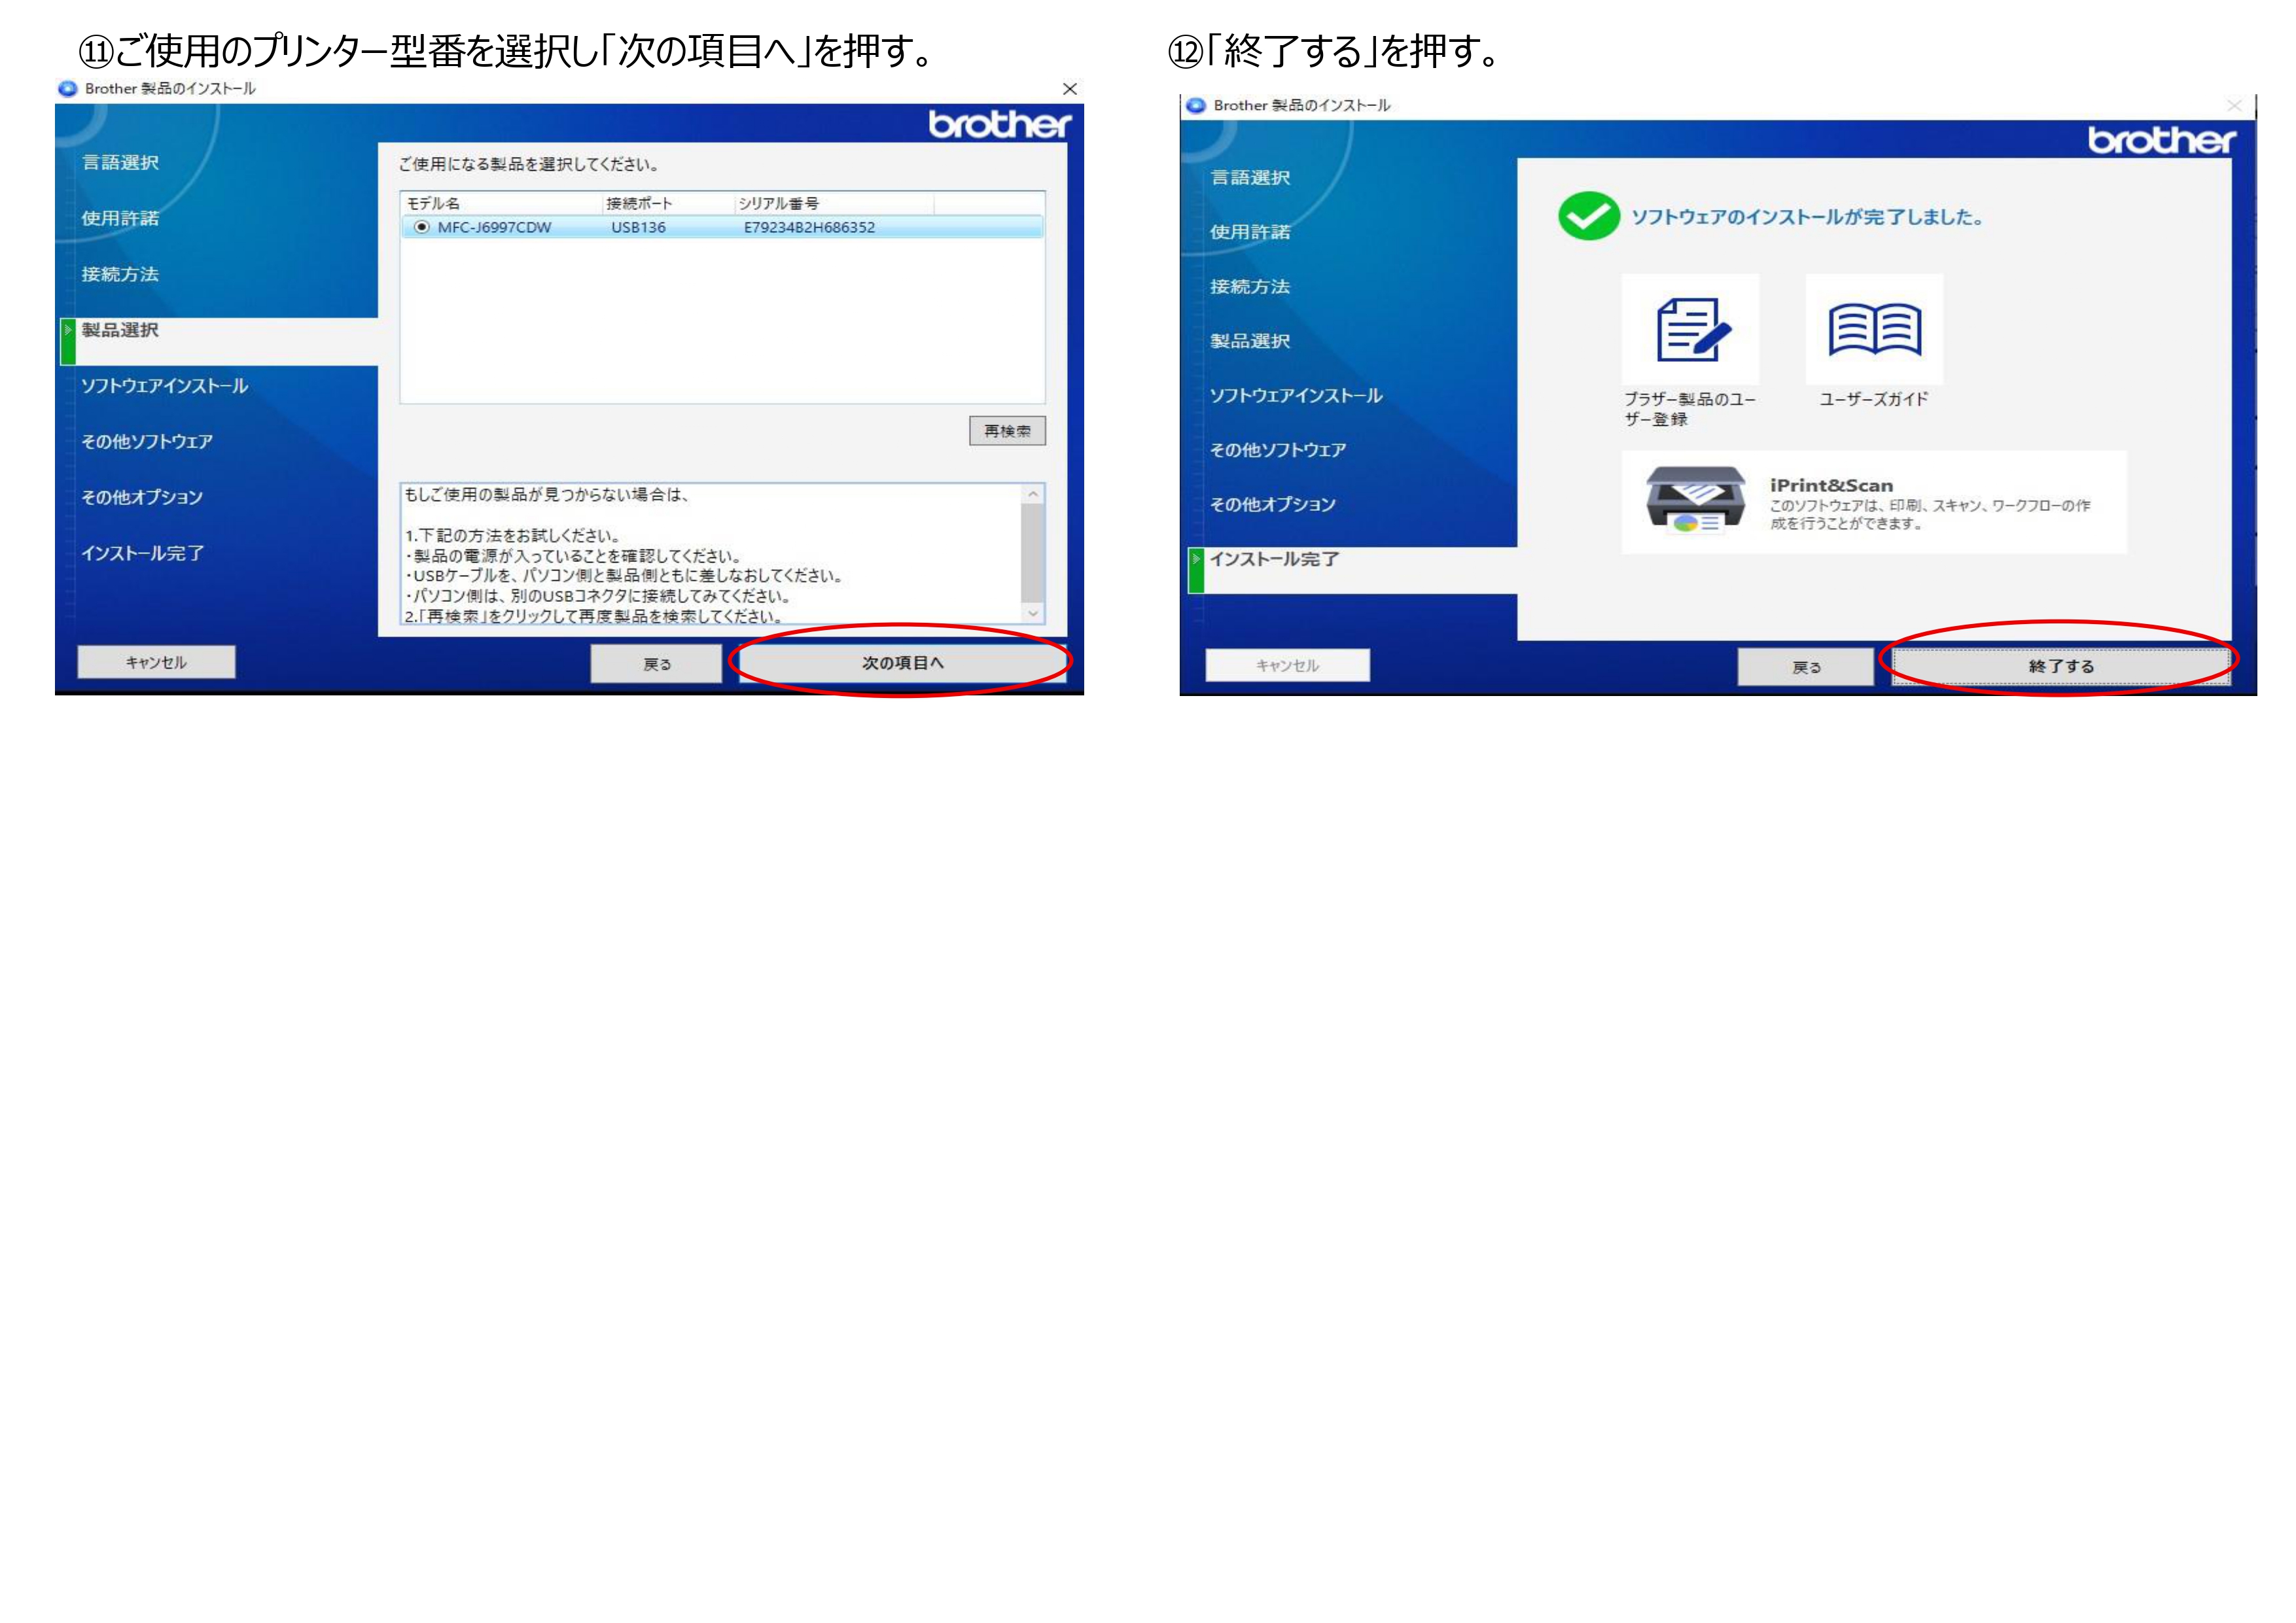Select 言語選択 step in left installer sidebar
The width and height of the screenshot is (2296, 1623).
[x=120, y=162]
